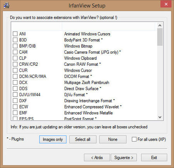Select the DjVu Format description
Screen dimensions: 174x168
click(76, 94)
